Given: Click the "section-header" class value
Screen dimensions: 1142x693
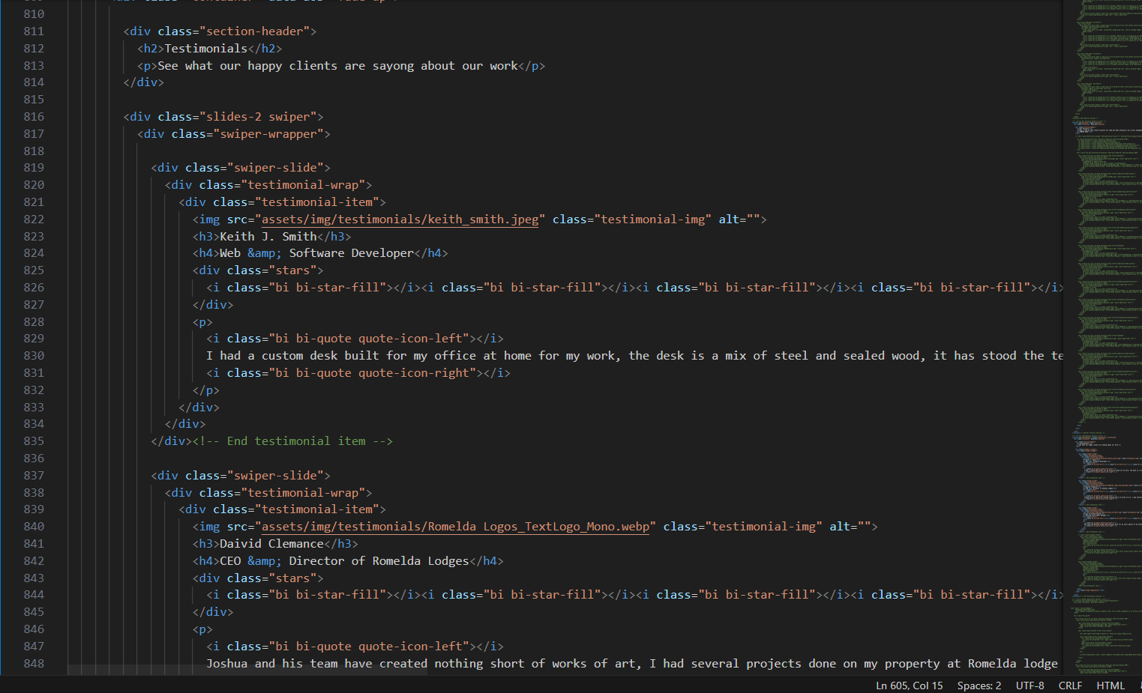Looking at the screenshot, I should [x=254, y=31].
